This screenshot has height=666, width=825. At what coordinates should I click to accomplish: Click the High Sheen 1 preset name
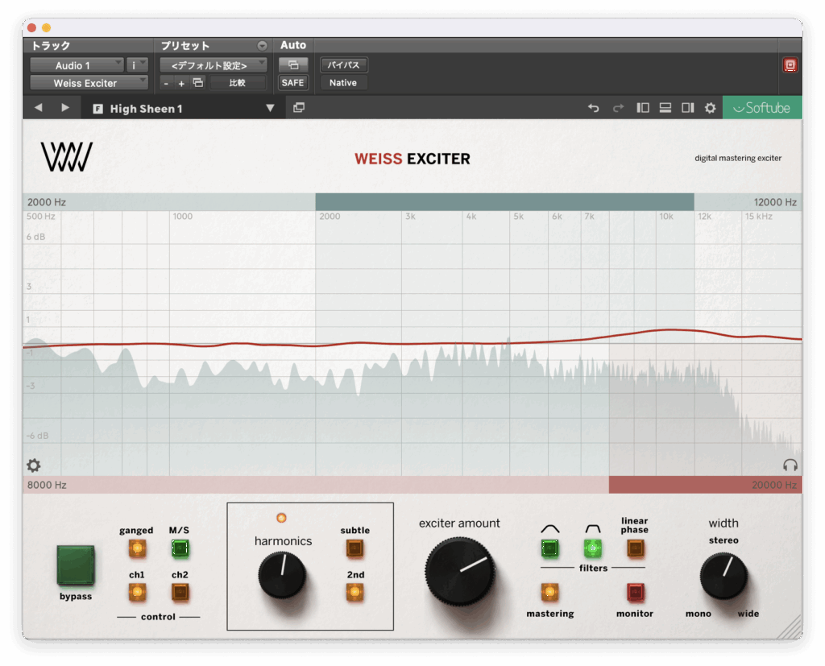(x=146, y=109)
